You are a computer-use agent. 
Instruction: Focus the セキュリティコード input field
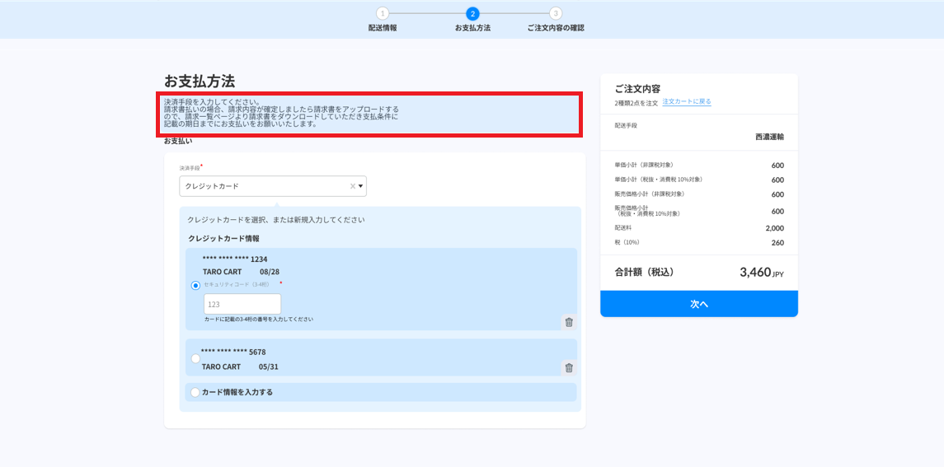click(242, 304)
